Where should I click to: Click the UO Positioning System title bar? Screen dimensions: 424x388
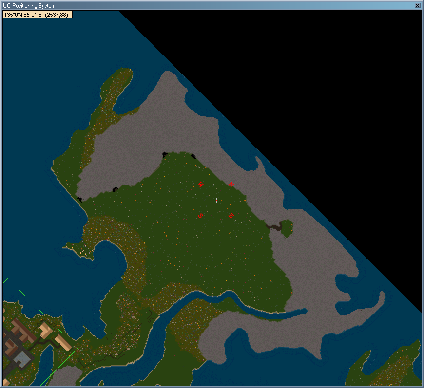(195, 5)
